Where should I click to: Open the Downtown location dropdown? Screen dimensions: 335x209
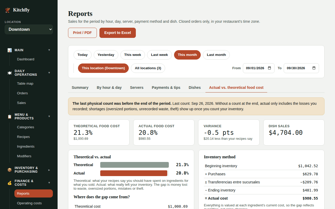coord(29,30)
